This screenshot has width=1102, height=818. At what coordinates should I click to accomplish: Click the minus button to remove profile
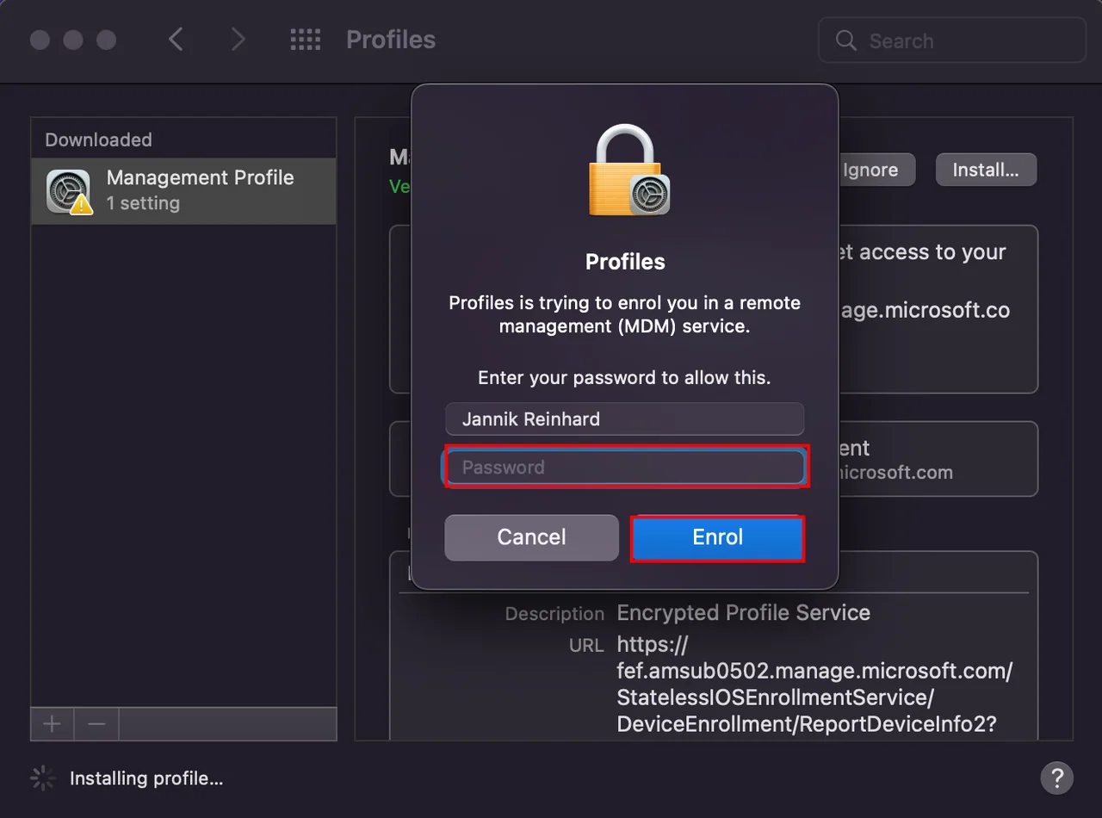click(x=96, y=724)
